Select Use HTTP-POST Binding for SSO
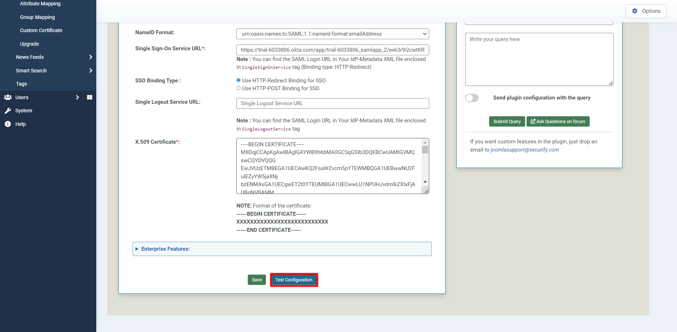The width and height of the screenshot is (677, 332). pos(239,88)
